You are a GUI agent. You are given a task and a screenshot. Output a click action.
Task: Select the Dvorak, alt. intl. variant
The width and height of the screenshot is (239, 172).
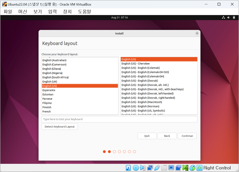[159, 85]
